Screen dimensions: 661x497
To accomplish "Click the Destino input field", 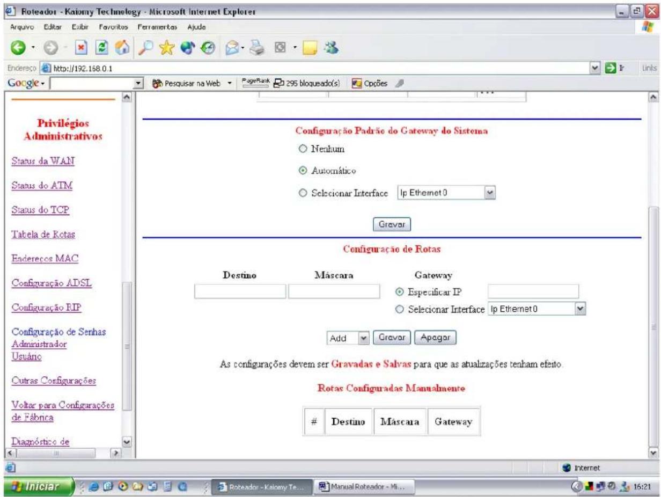I will tap(240, 291).
